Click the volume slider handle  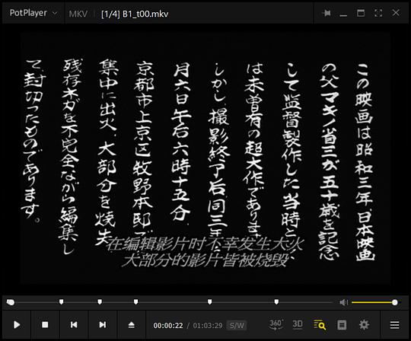pos(395,302)
